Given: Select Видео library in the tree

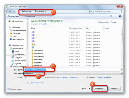Looking at the screenshot, I should [16, 51].
